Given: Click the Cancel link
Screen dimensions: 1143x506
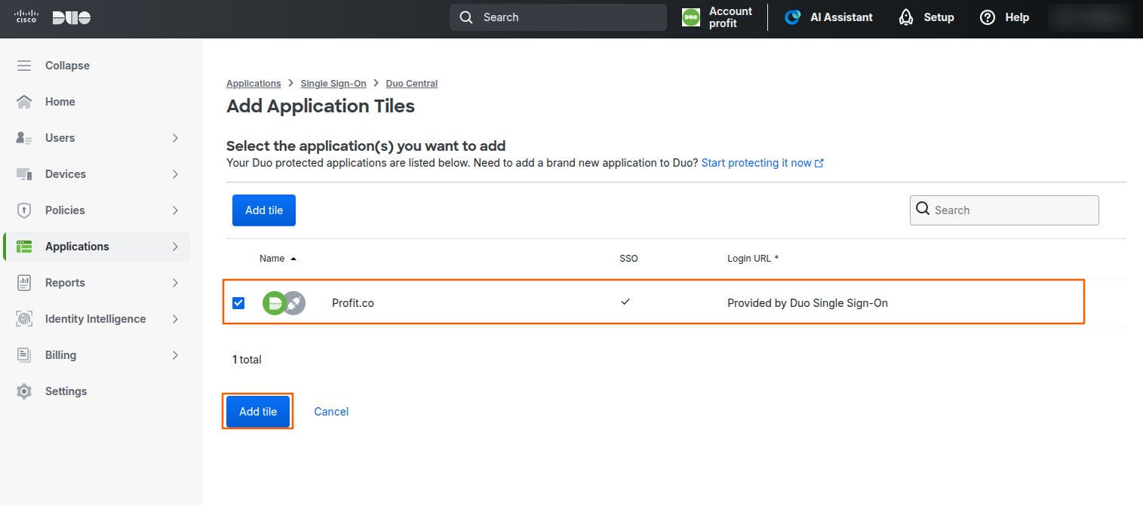Looking at the screenshot, I should click(331, 412).
